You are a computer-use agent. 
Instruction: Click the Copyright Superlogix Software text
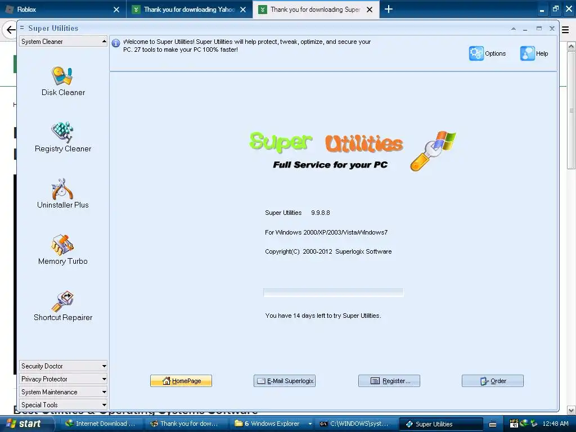click(328, 251)
